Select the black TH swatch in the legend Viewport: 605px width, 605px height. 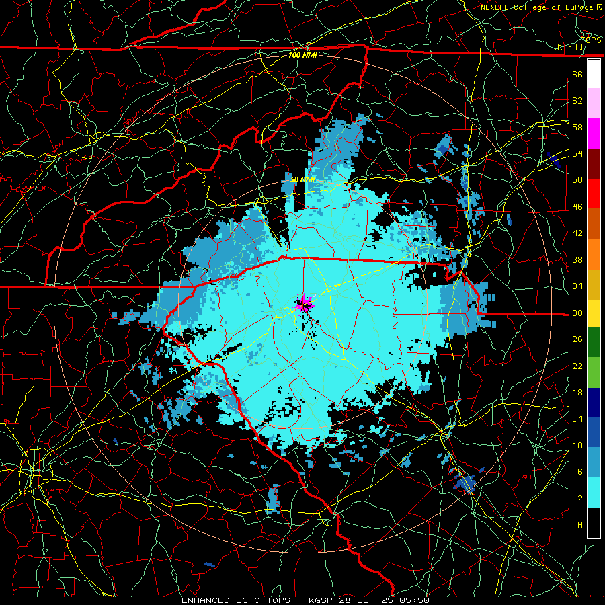594,523
